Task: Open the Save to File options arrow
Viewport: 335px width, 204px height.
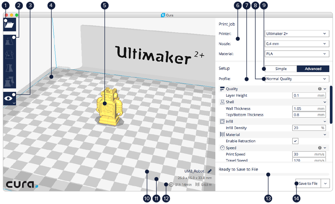Action: (326, 184)
